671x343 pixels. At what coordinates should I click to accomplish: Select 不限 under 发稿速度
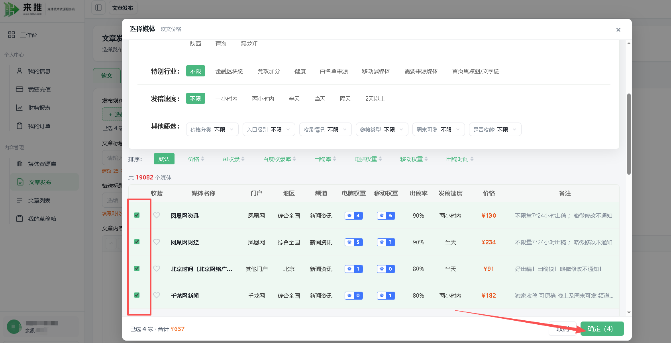click(x=196, y=99)
